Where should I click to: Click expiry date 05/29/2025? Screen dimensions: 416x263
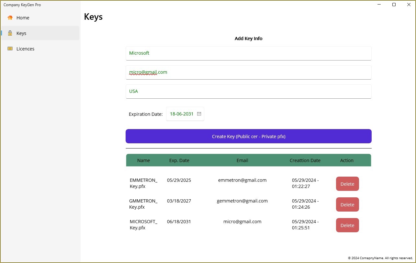tap(179, 180)
